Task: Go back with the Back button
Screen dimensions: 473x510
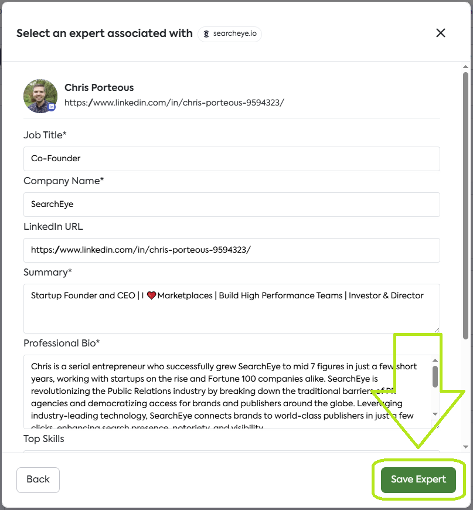Action: coord(38,480)
